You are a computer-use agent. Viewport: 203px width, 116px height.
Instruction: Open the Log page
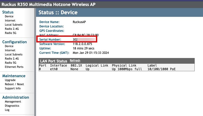tap(7, 110)
